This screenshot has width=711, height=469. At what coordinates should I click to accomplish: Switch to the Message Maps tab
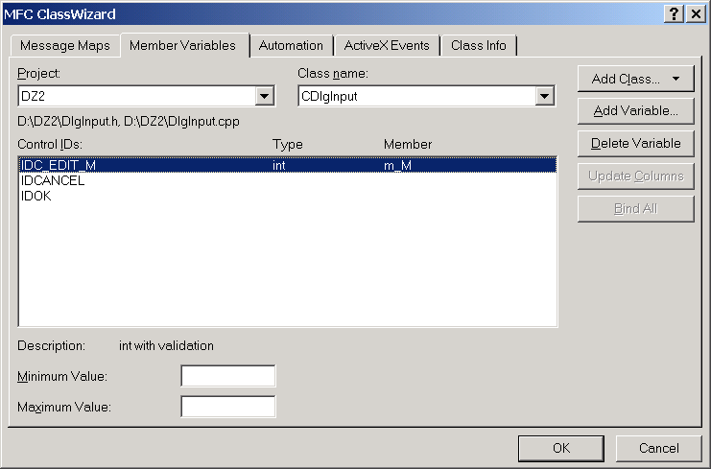(x=65, y=46)
